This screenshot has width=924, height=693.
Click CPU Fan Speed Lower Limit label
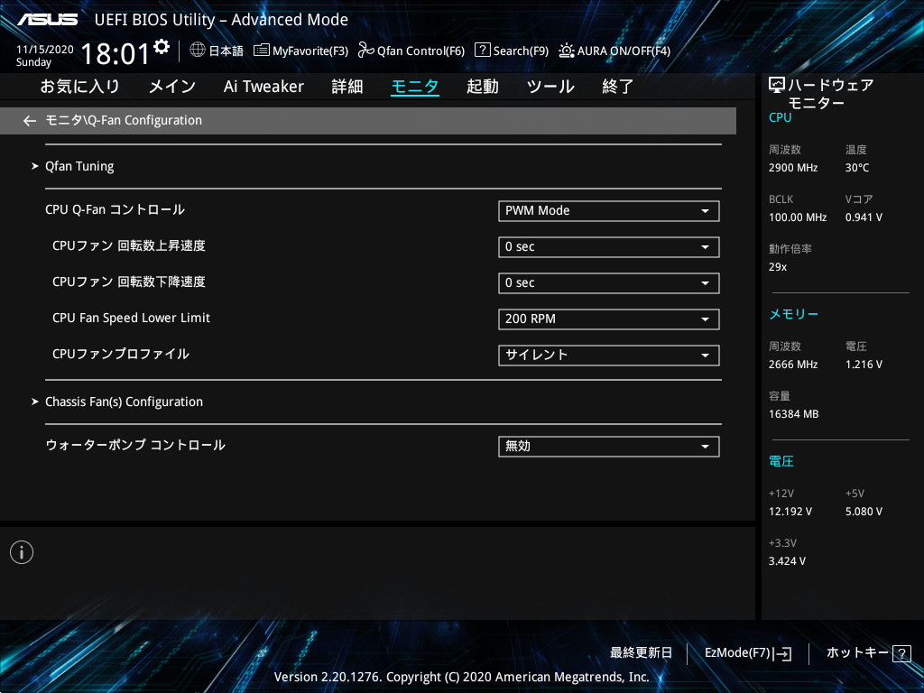[131, 319]
